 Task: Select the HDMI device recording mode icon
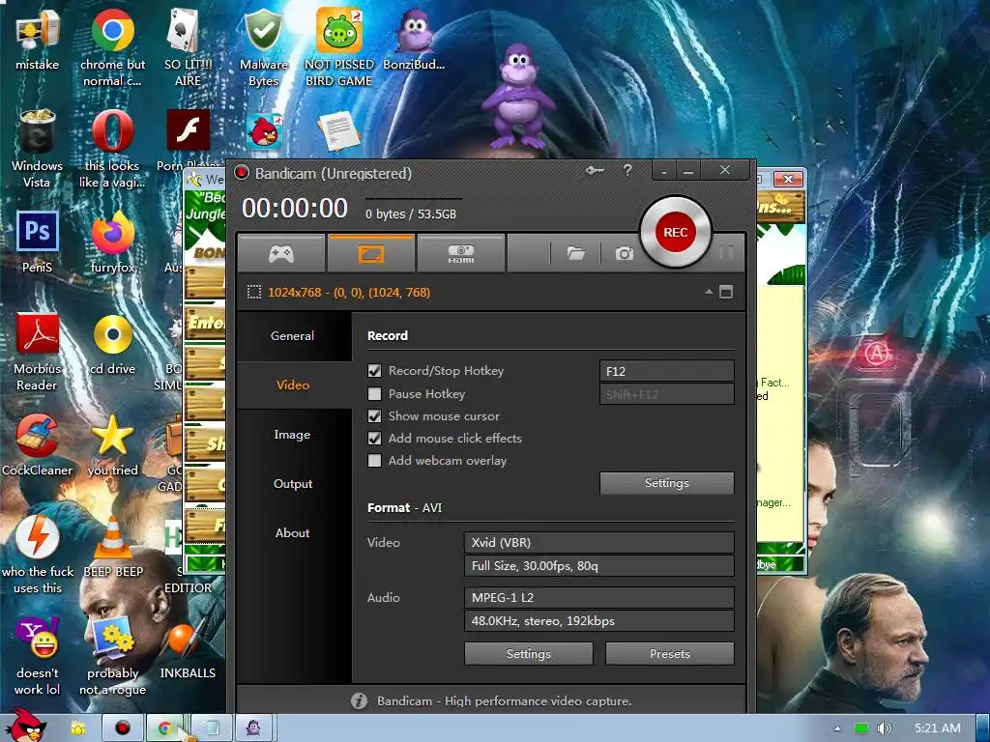pyautogui.click(x=461, y=254)
